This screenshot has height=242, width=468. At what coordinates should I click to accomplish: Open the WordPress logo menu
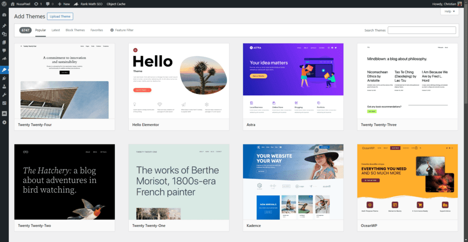(x=5, y=4)
